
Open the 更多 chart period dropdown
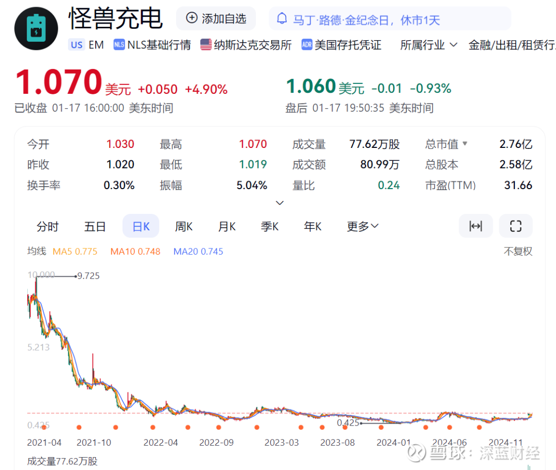pyautogui.click(x=363, y=226)
